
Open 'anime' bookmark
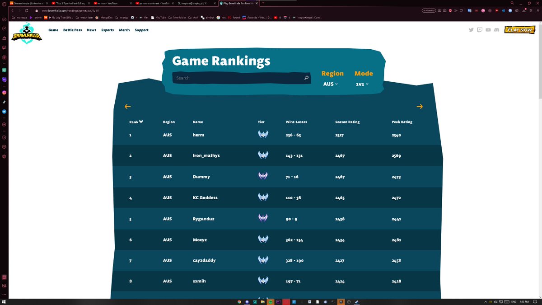pyautogui.click(x=35, y=18)
